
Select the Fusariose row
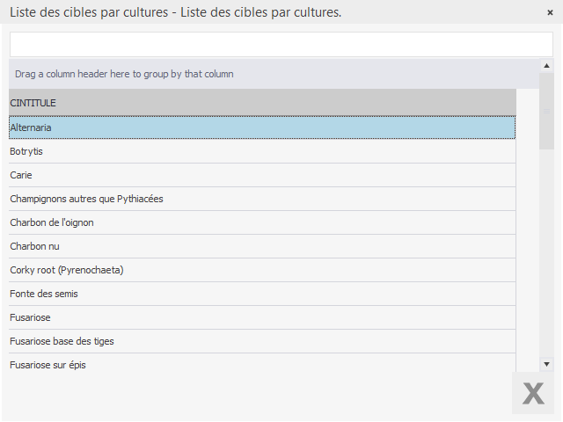click(262, 317)
